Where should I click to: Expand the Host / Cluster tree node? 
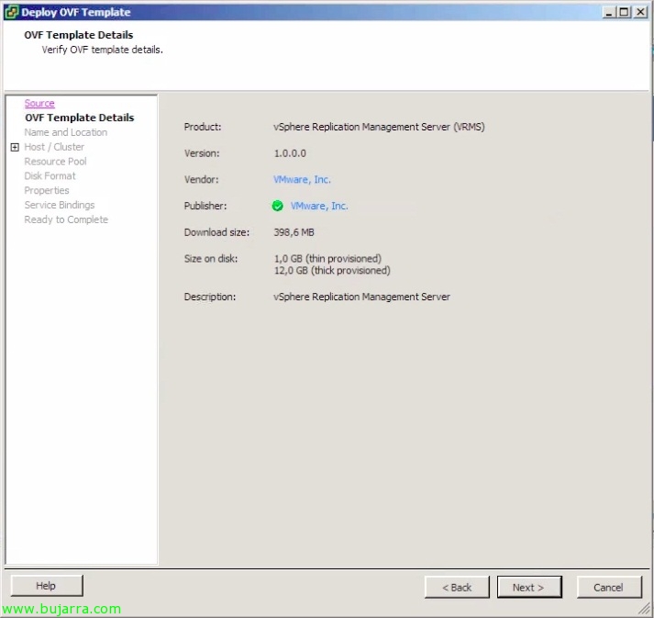[x=15, y=147]
